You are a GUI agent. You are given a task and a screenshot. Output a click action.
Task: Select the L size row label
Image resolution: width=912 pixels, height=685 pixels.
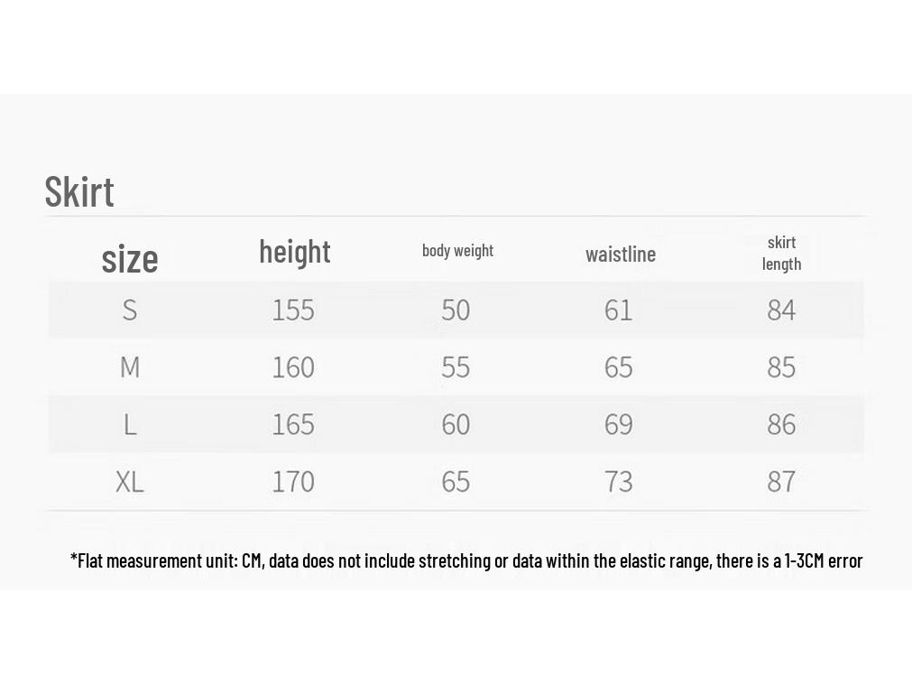pyautogui.click(x=130, y=424)
